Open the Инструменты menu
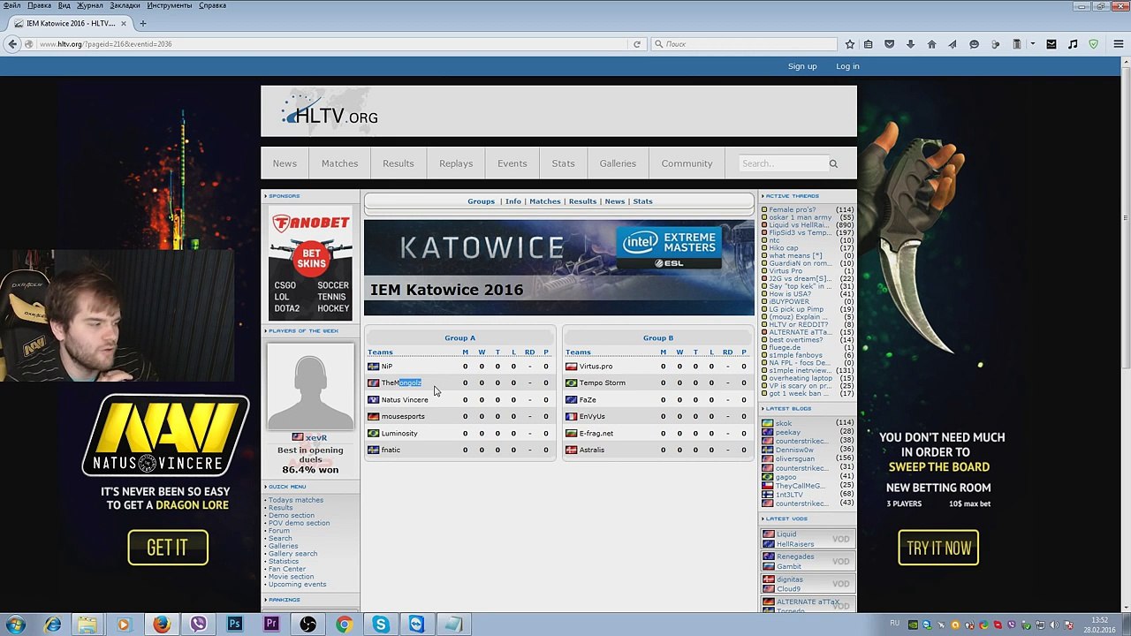 tap(170, 5)
